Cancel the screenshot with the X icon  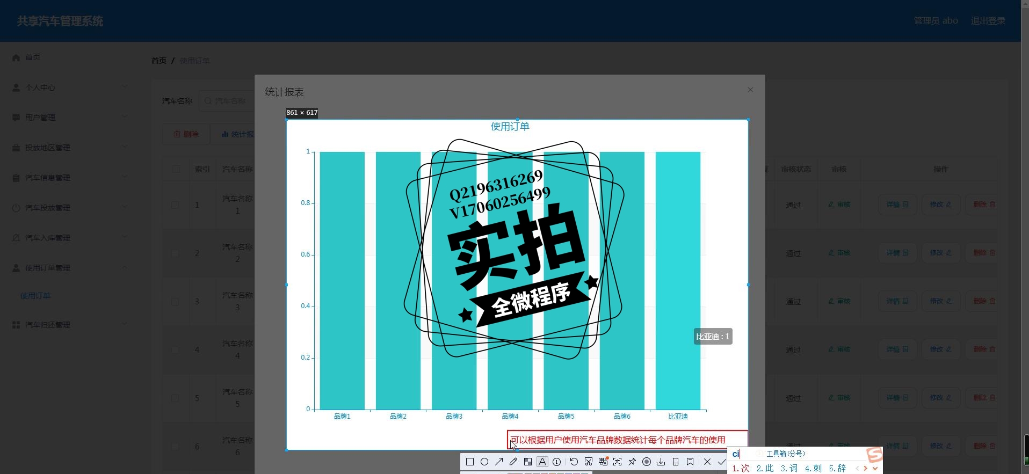[707, 462]
